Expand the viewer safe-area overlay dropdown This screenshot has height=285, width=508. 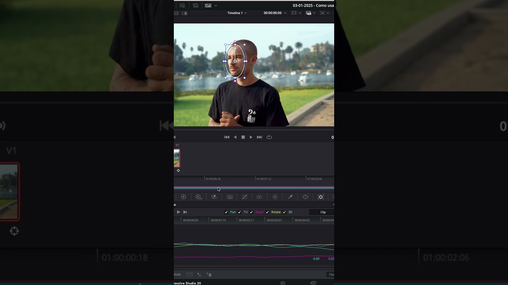300,13
